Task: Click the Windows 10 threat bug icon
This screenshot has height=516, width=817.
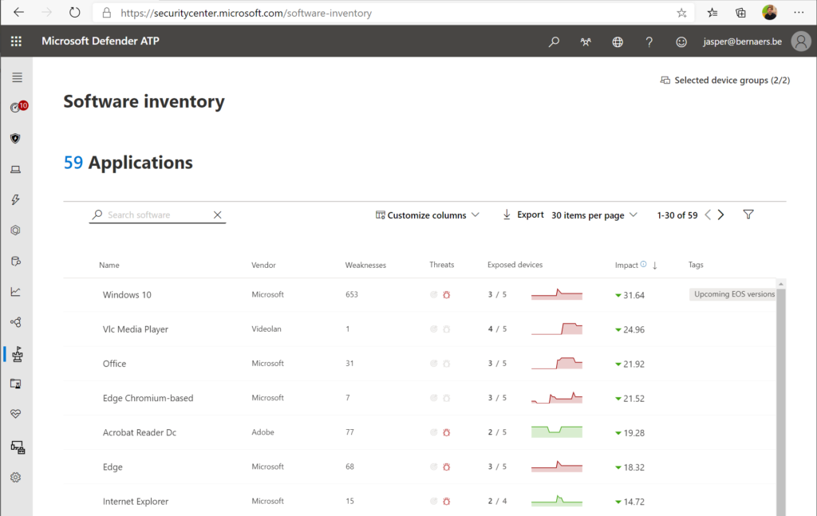Action: [x=447, y=295]
